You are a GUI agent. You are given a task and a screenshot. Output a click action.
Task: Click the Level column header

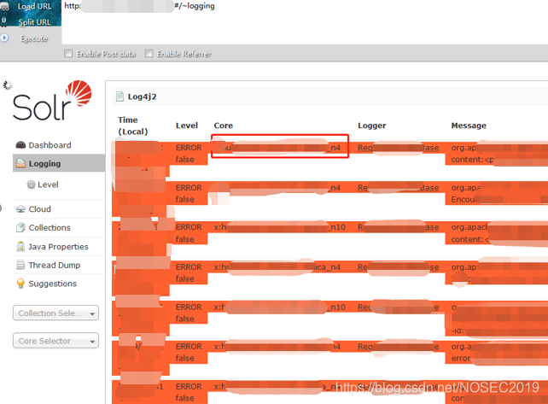(187, 126)
